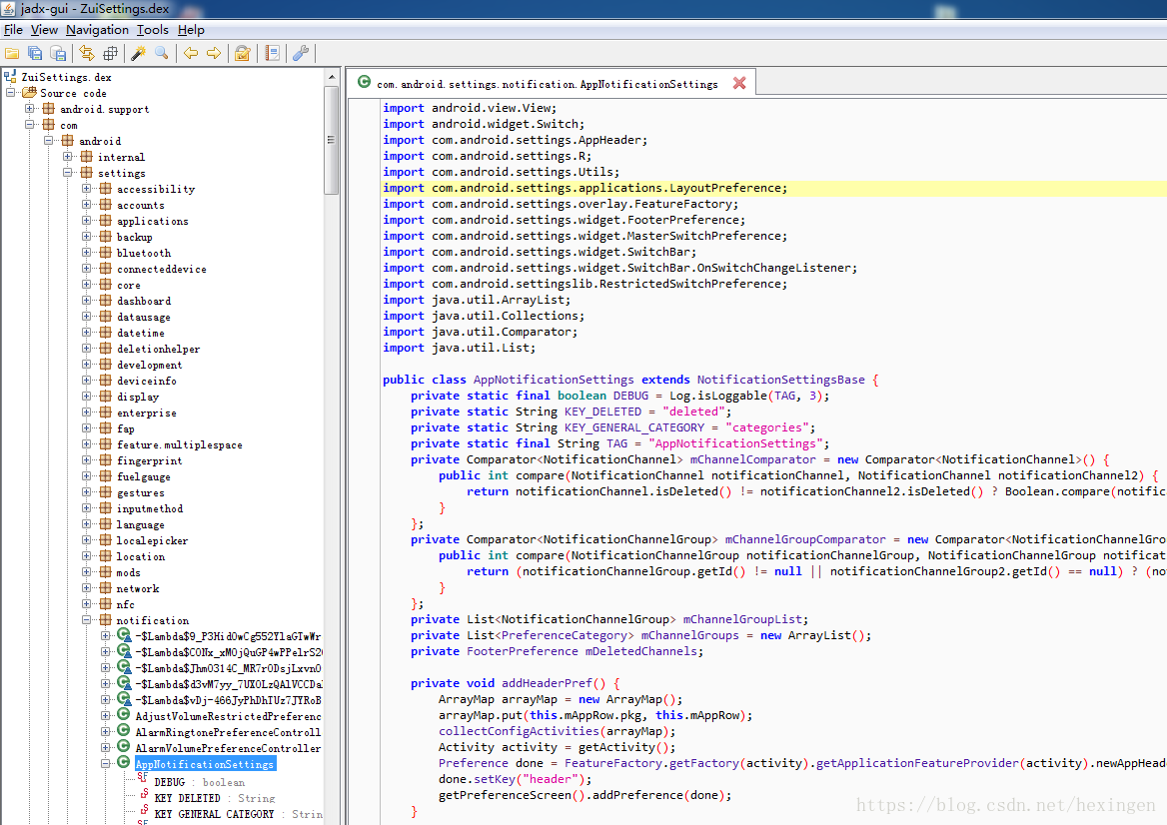Image resolution: width=1167 pixels, height=825 pixels.
Task: Collapse the com package node
Action: [30, 125]
